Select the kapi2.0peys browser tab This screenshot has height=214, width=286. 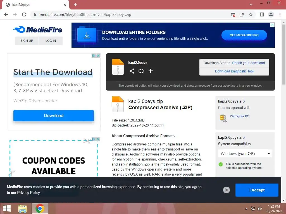point(36,5)
